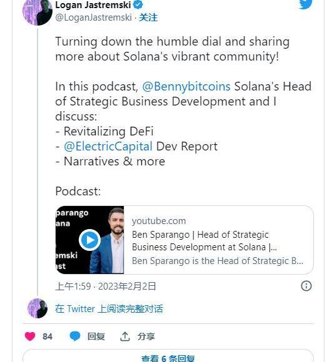The height and width of the screenshot is (362, 327).
Task: Click the 84 likes count
Action: coord(48,336)
